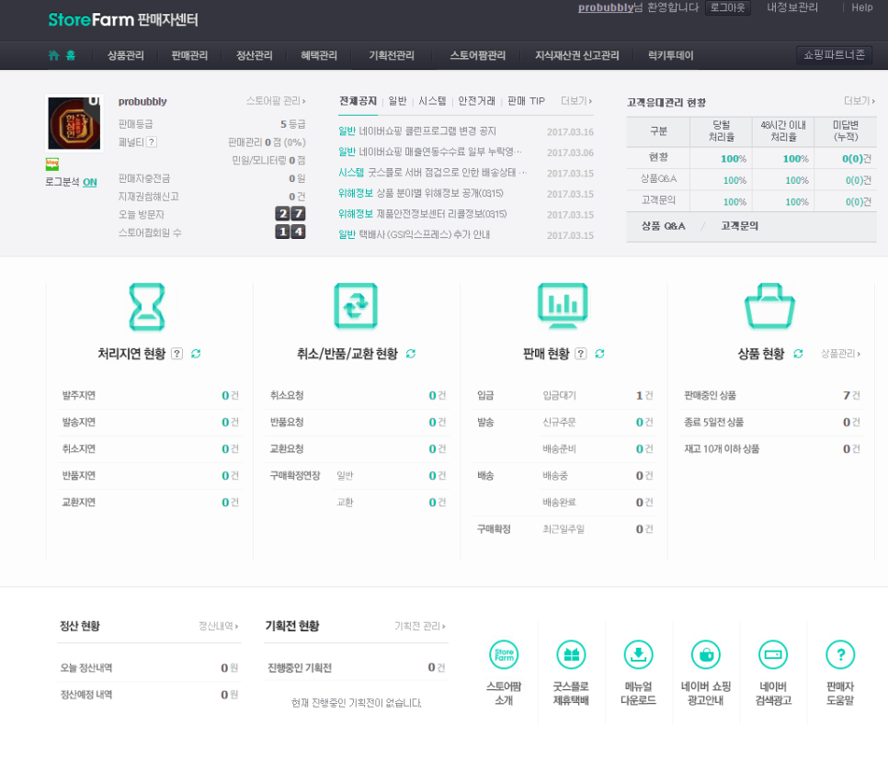Toggle 로그분석 ON setting
The image size is (888, 759).
89,182
